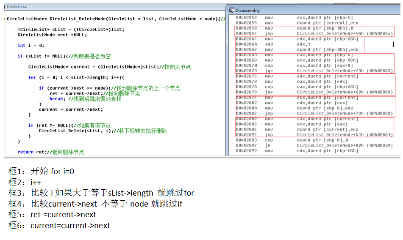Select the jne row at address 0040287D
403x240 pixels.
[314, 92]
